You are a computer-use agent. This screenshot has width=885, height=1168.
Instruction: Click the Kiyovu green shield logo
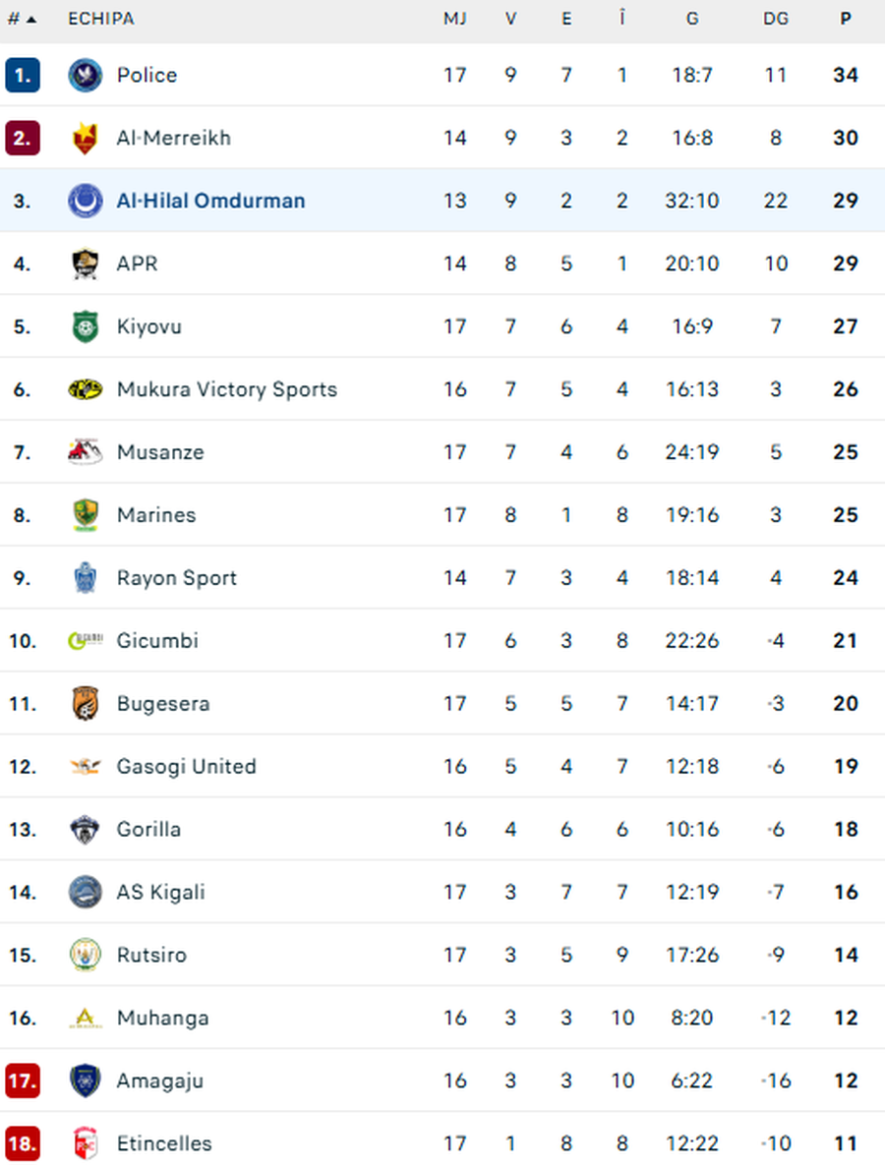coord(86,326)
